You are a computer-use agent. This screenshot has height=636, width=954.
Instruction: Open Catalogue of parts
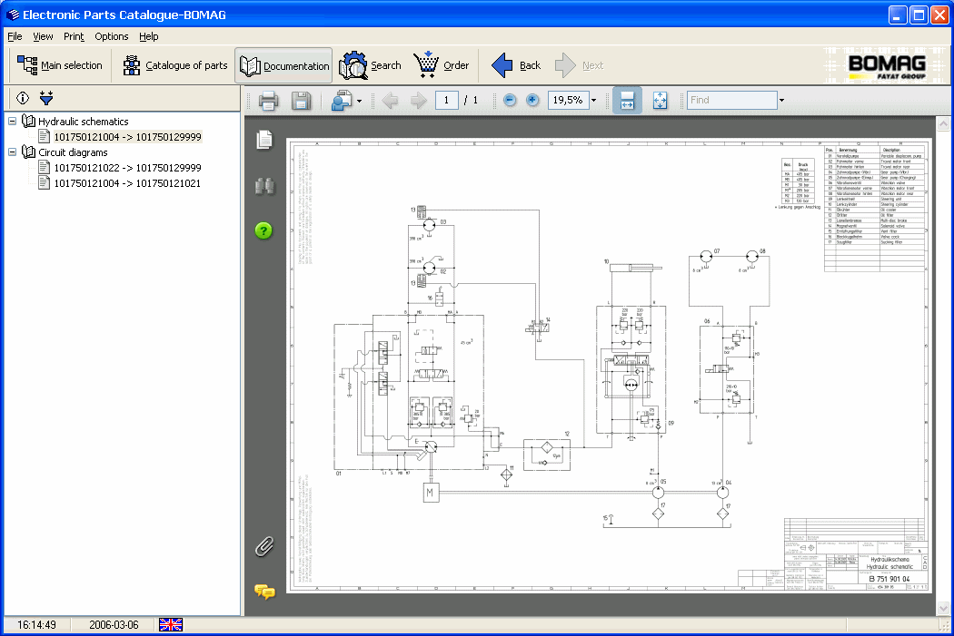174,65
